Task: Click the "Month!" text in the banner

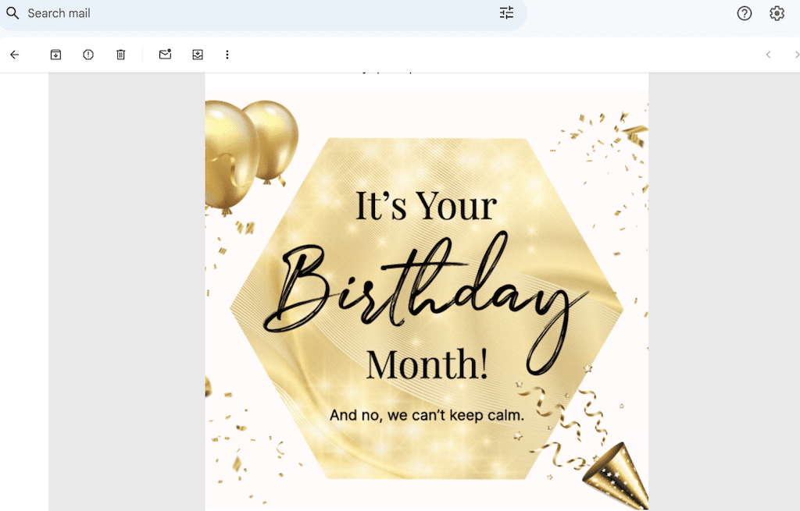Action: [427, 364]
